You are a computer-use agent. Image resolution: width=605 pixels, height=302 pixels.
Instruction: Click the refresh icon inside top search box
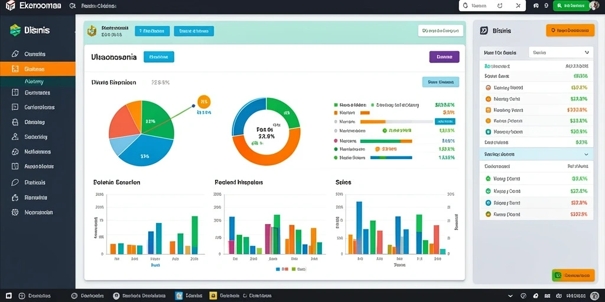500,6
